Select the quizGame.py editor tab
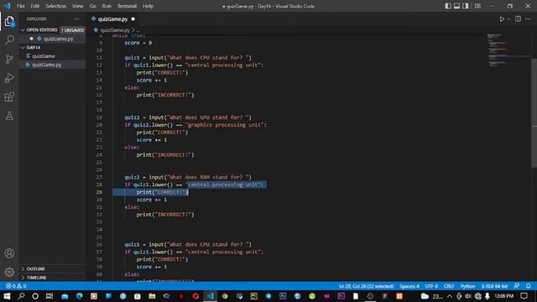Screen dimensions: 537x302 112,19
